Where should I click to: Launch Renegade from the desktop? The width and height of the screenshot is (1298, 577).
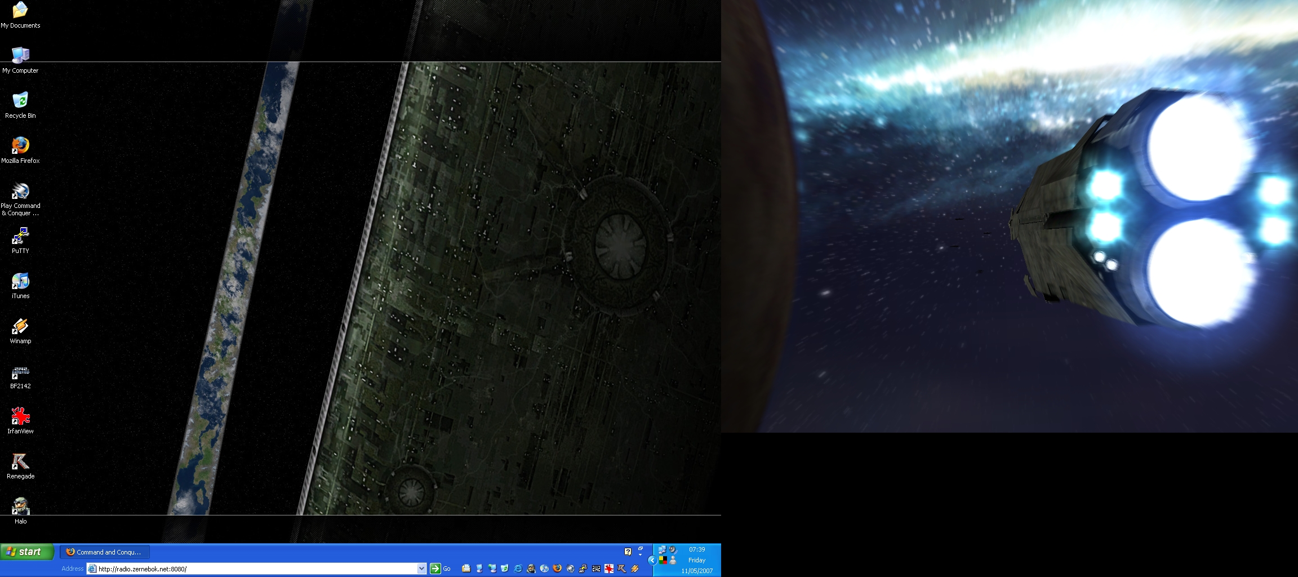(20, 462)
